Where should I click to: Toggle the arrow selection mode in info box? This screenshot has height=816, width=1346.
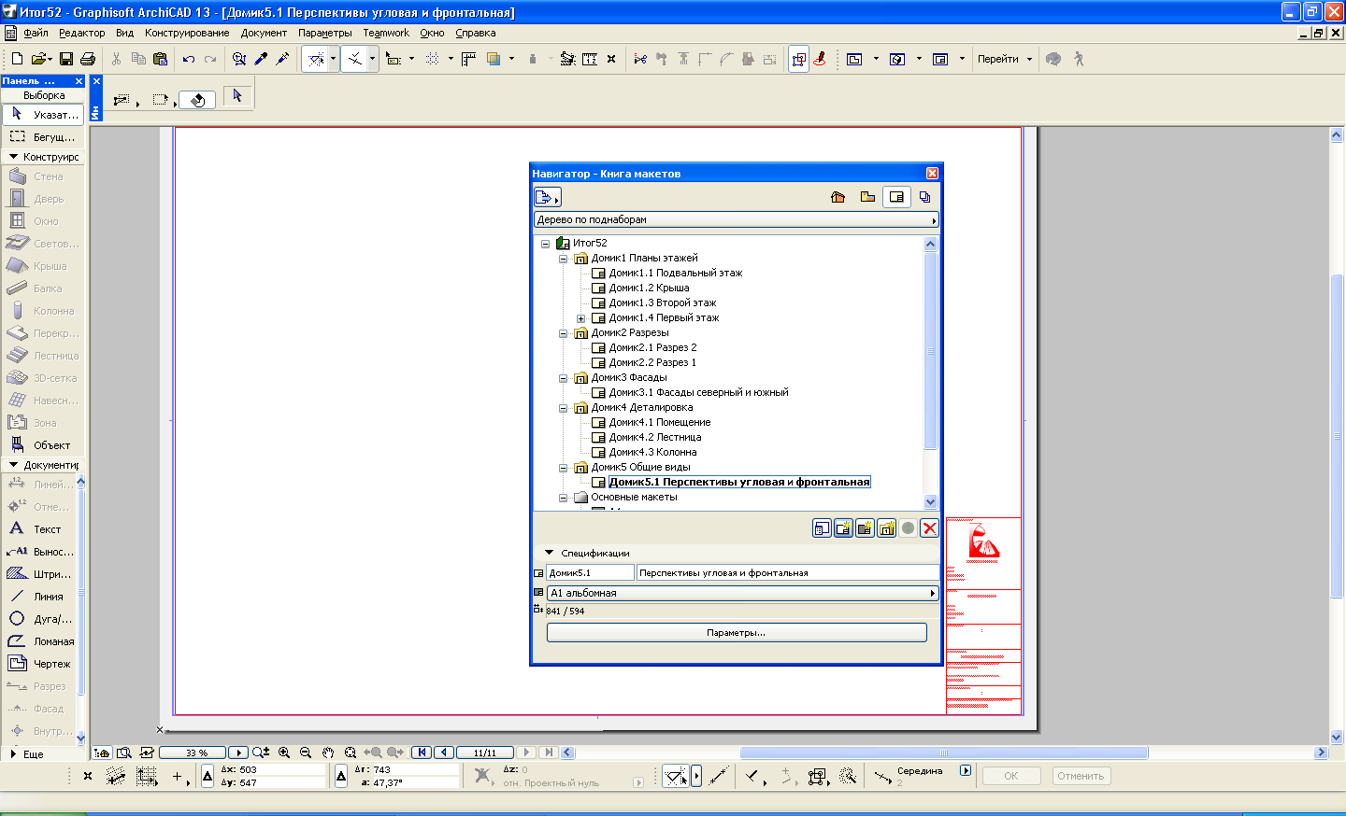pyautogui.click(x=237, y=95)
